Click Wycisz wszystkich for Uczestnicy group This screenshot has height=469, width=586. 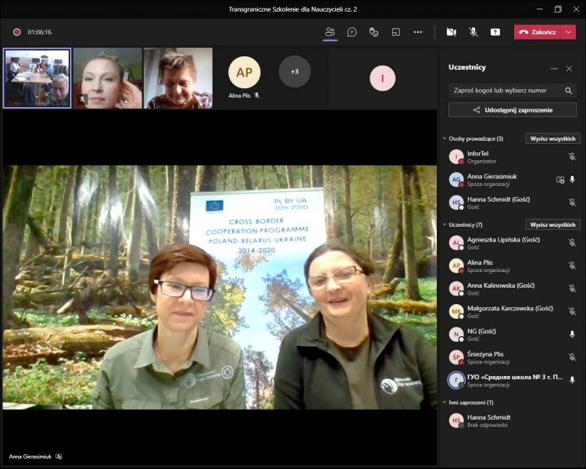[x=552, y=224]
